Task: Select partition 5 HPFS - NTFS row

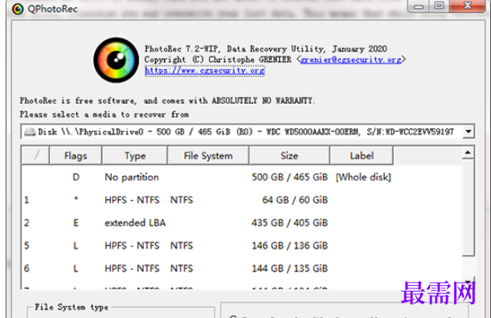Action: click(241, 246)
